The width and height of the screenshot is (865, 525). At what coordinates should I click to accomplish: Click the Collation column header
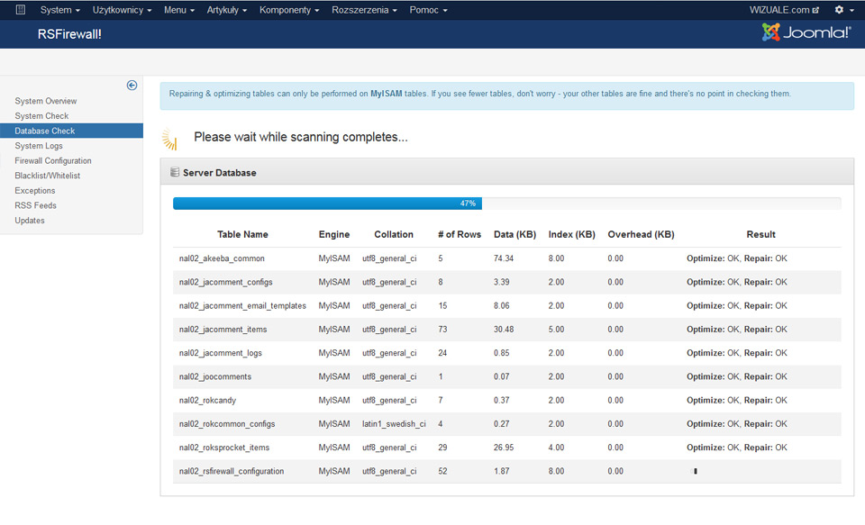tap(394, 234)
